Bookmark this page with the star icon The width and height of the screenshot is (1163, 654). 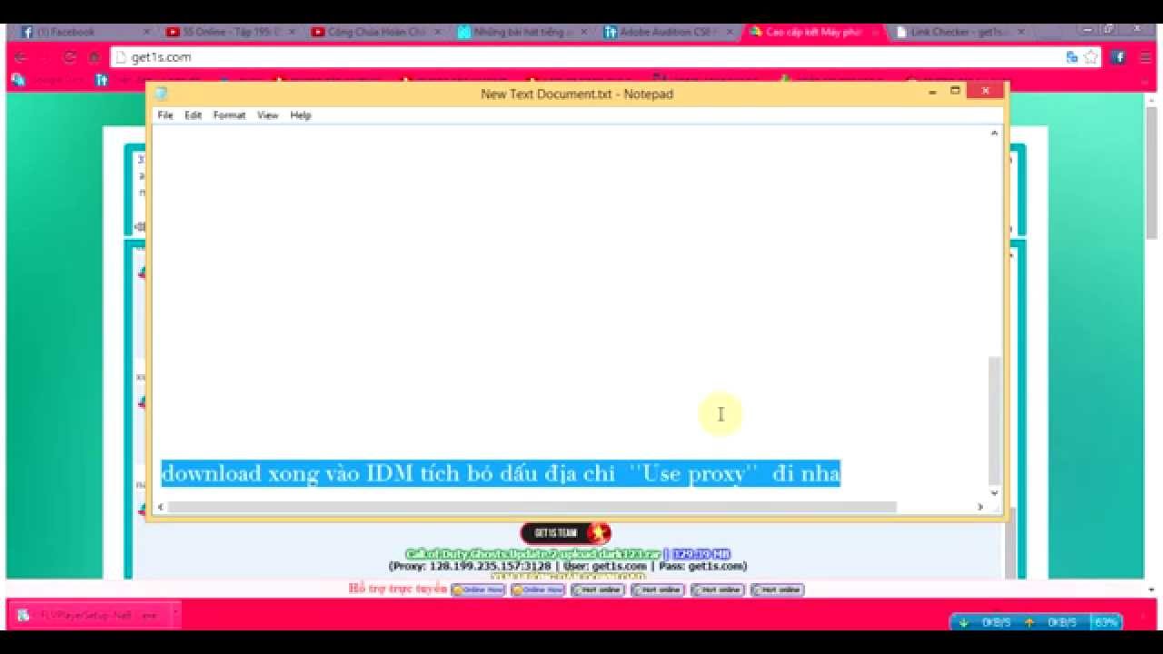pos(1091,57)
